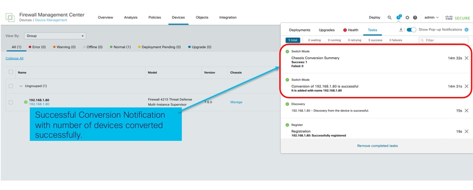Image resolution: width=473 pixels, height=190 pixels.
Task: Open the notifications status icon in header
Action: (x=399, y=17)
